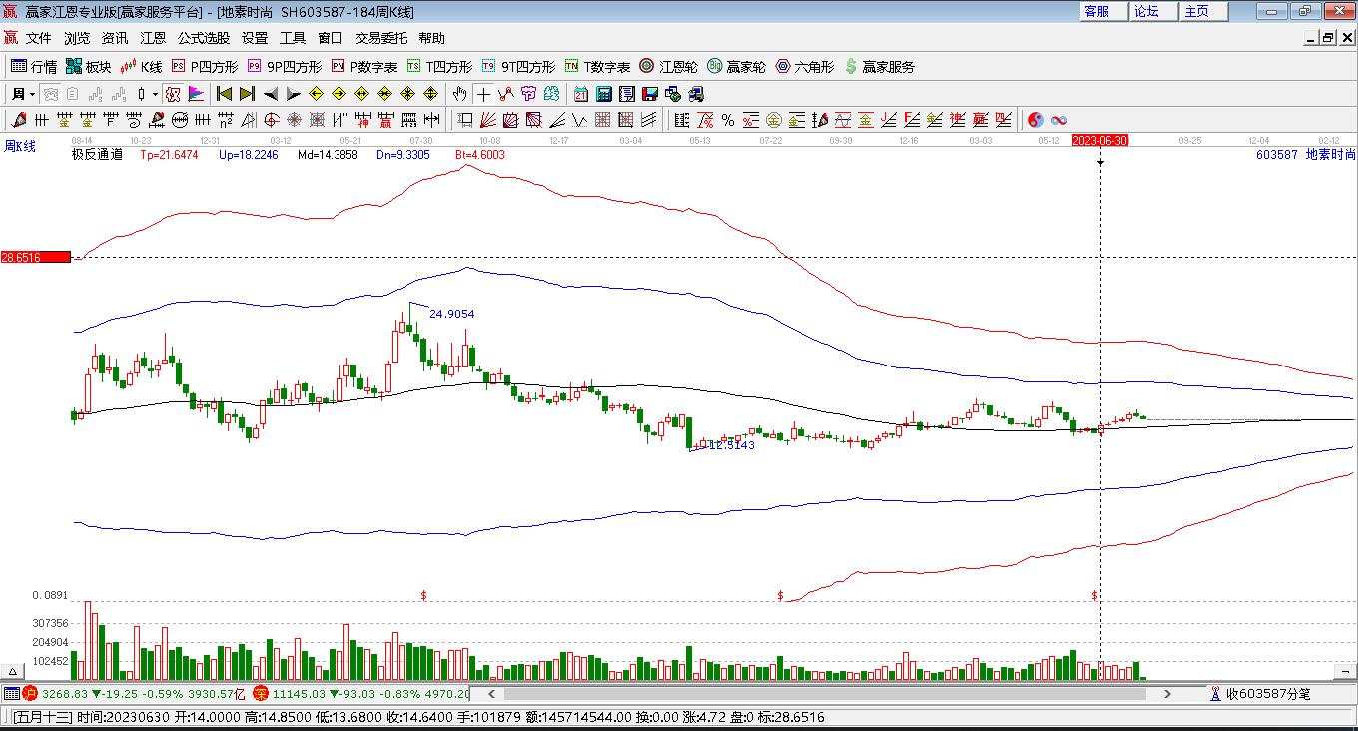The width and height of the screenshot is (1358, 731).
Task: Expand the candlestick chart-type dropdown arrow
Action: coord(155,94)
